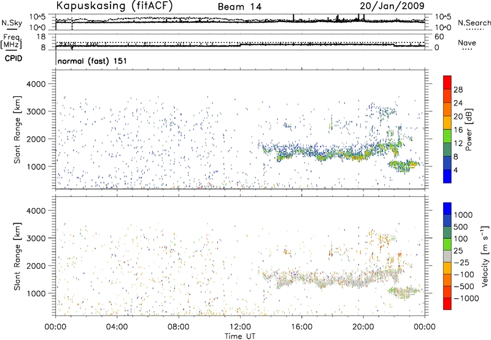Click the power panel's 'Slant Range [km]' label
The image size is (491, 340).
pyautogui.click(x=17, y=129)
